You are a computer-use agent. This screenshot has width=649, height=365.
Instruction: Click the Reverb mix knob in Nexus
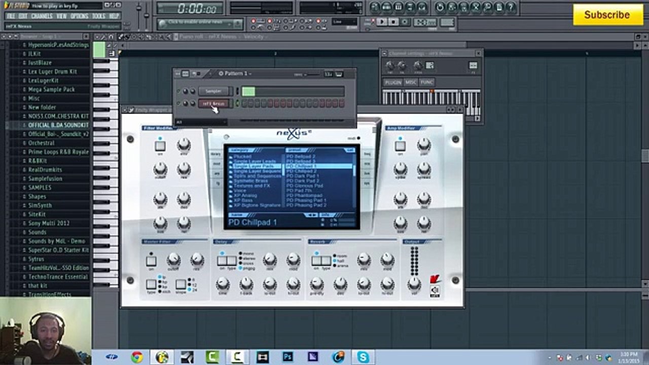point(364,260)
